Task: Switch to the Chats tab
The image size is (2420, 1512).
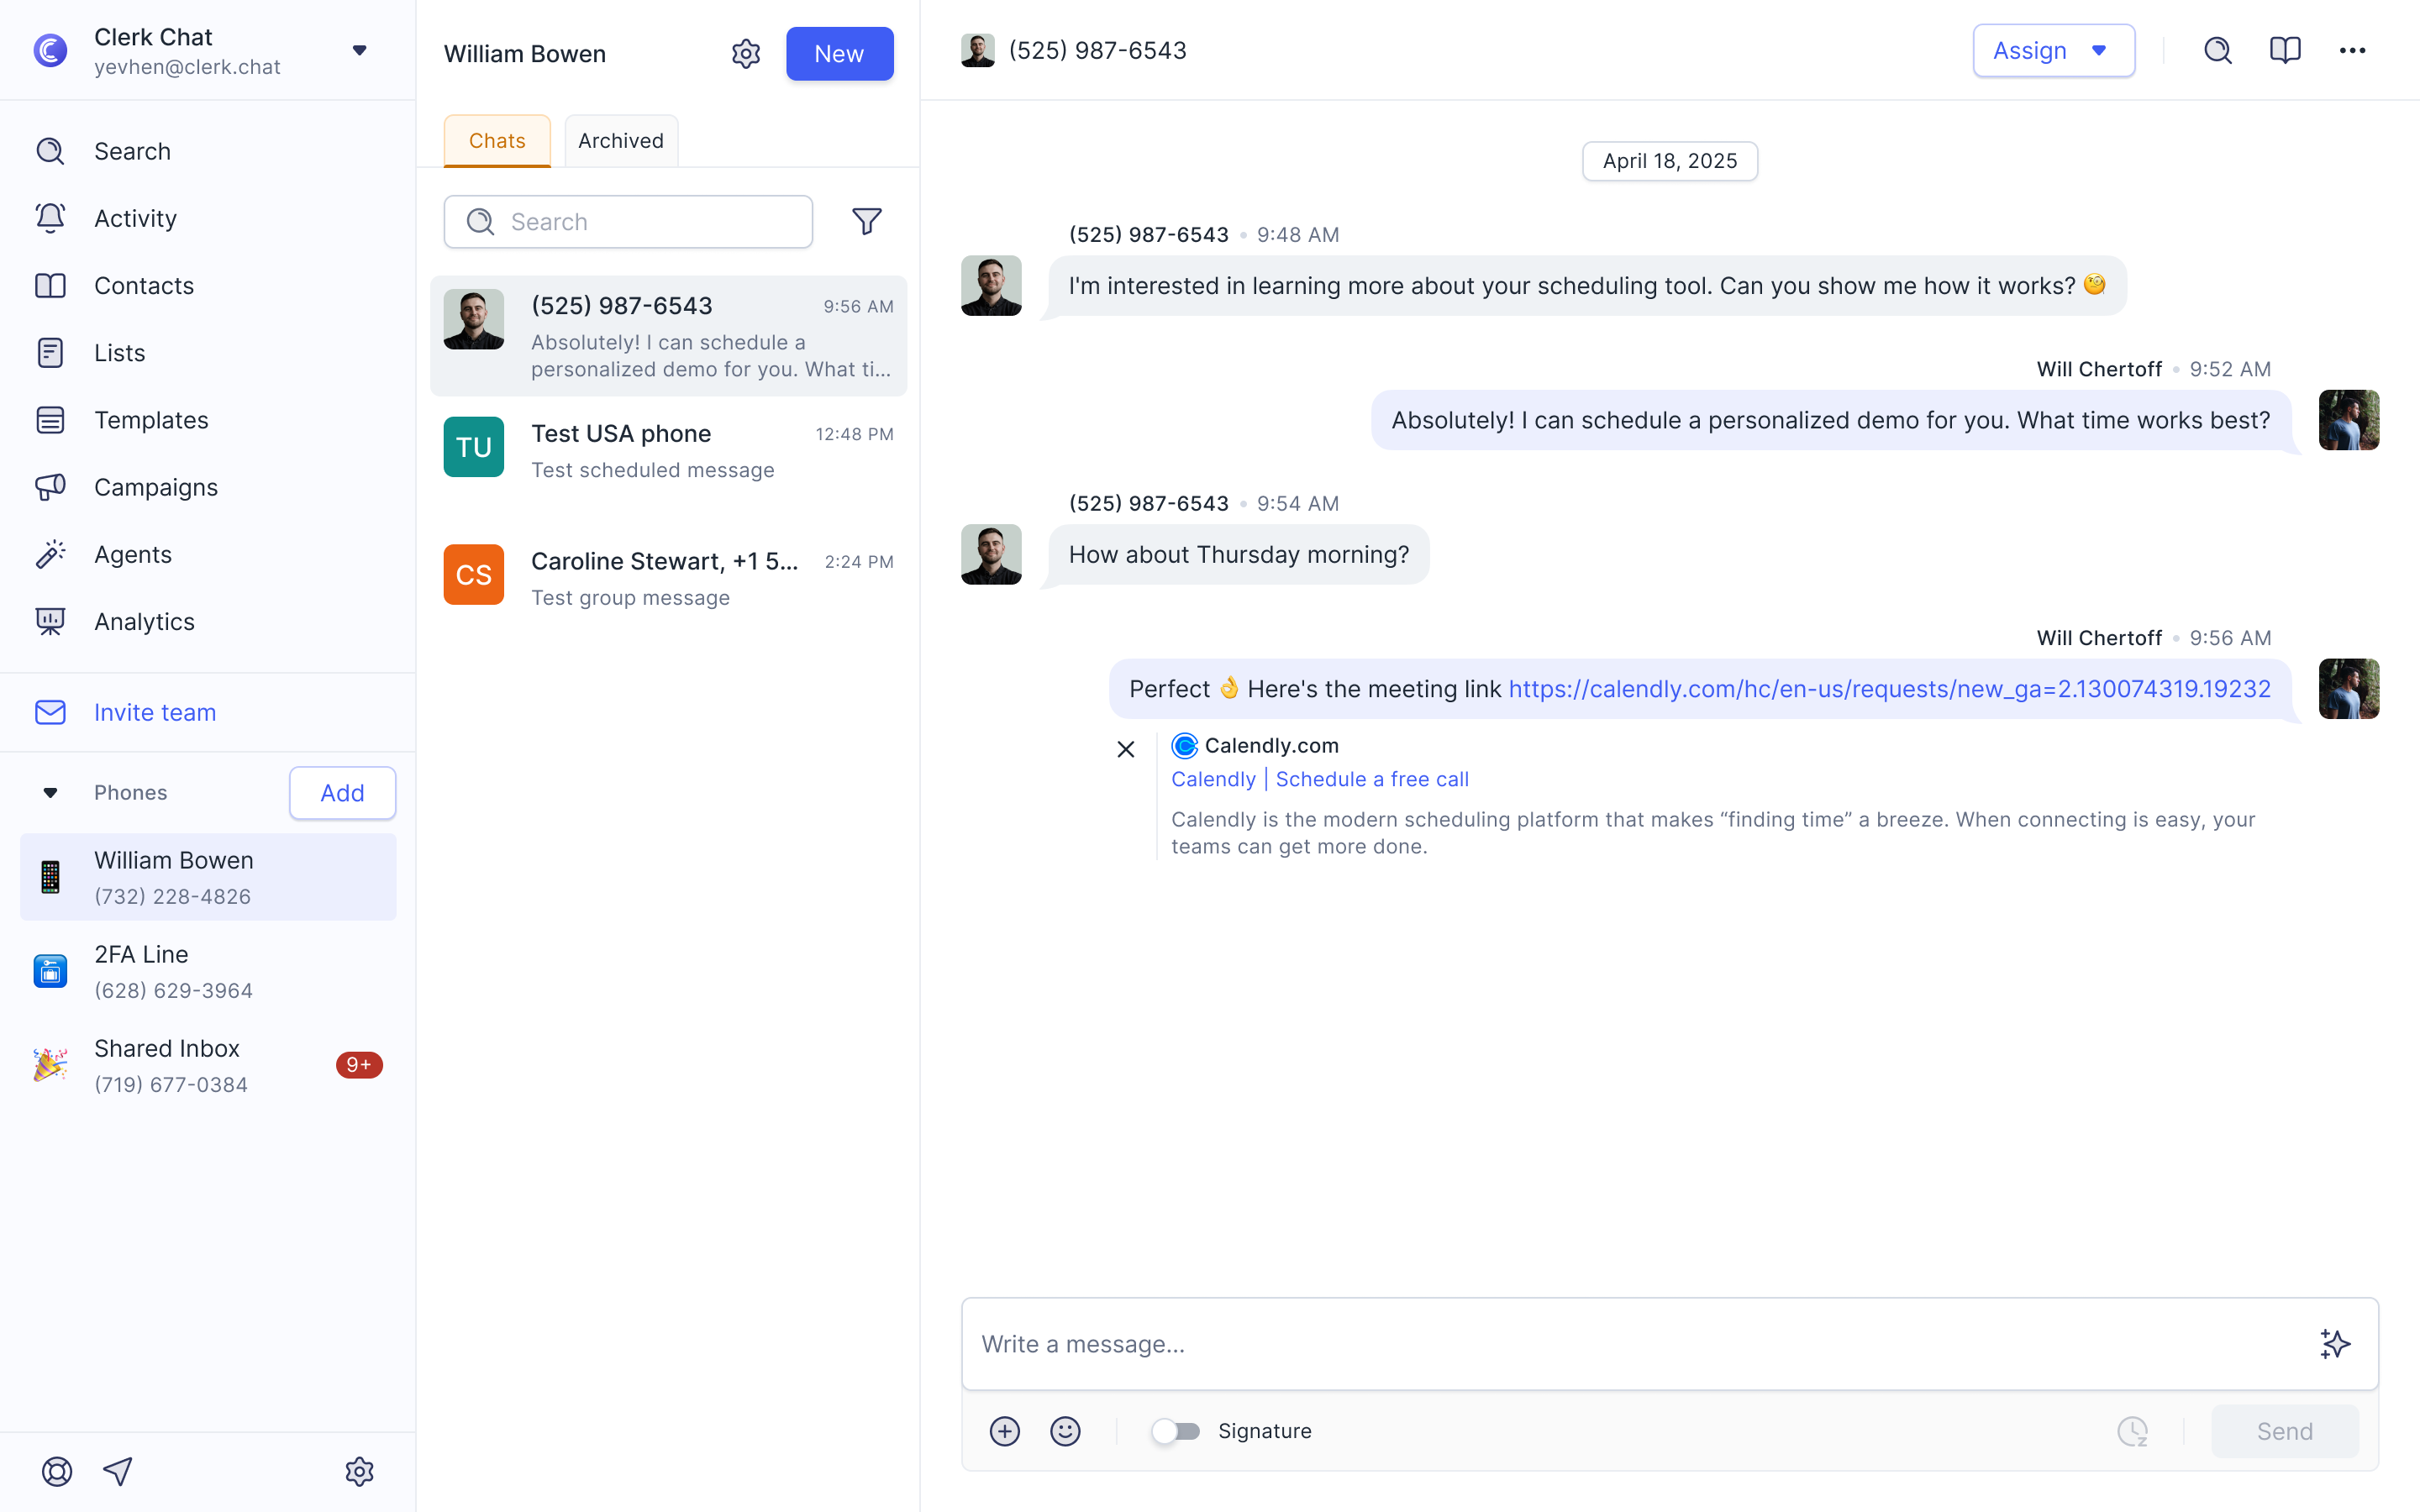Action: [x=497, y=141]
